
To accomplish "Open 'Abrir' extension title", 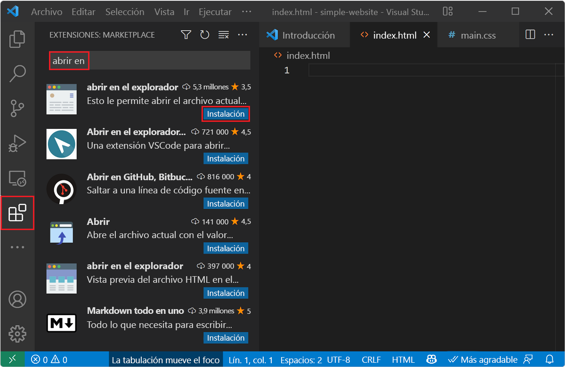I will (x=98, y=222).
